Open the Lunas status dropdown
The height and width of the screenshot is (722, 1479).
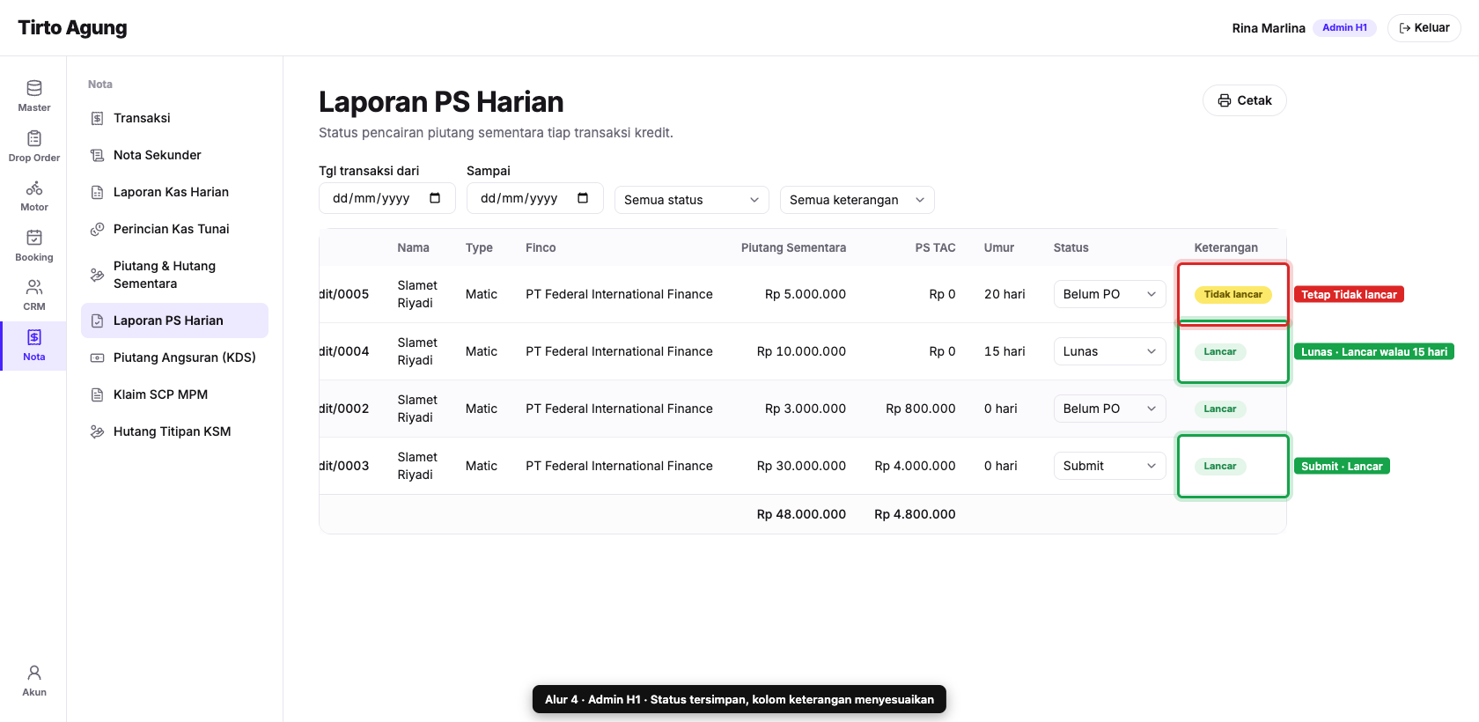[1109, 351]
